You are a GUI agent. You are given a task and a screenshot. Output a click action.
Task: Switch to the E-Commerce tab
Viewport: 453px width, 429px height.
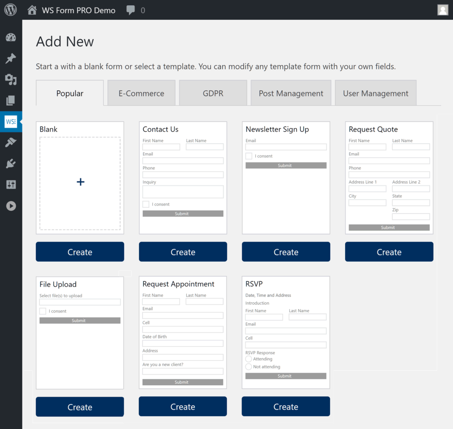(141, 93)
